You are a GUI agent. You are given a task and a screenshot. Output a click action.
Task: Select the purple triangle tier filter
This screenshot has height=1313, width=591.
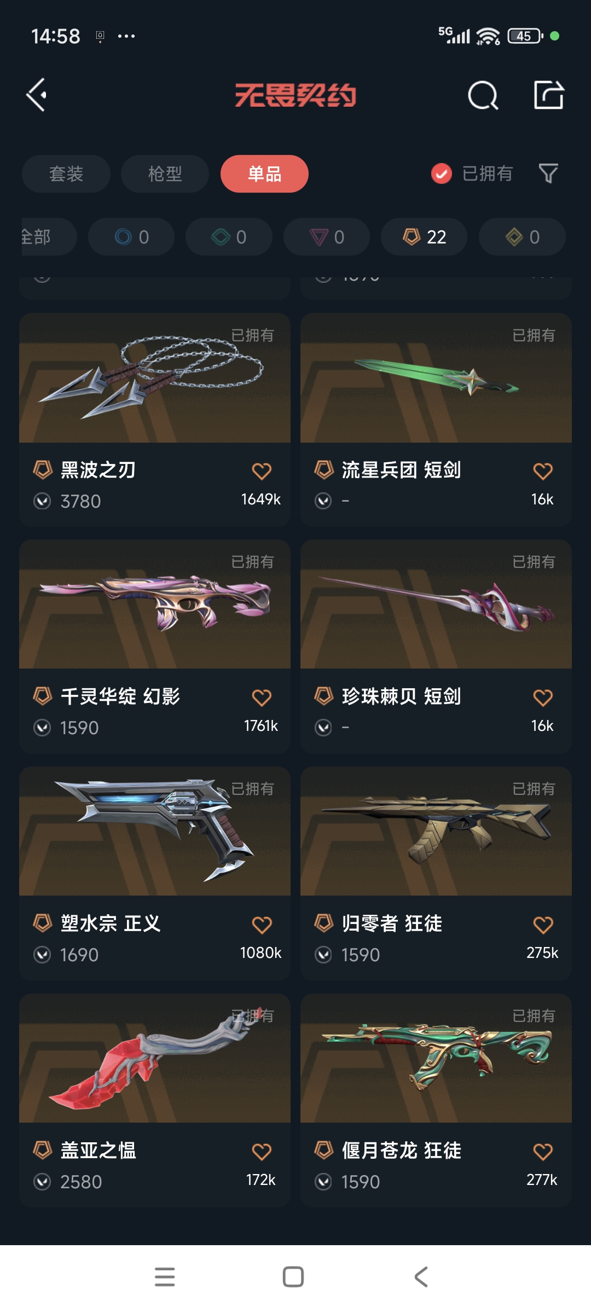[327, 237]
